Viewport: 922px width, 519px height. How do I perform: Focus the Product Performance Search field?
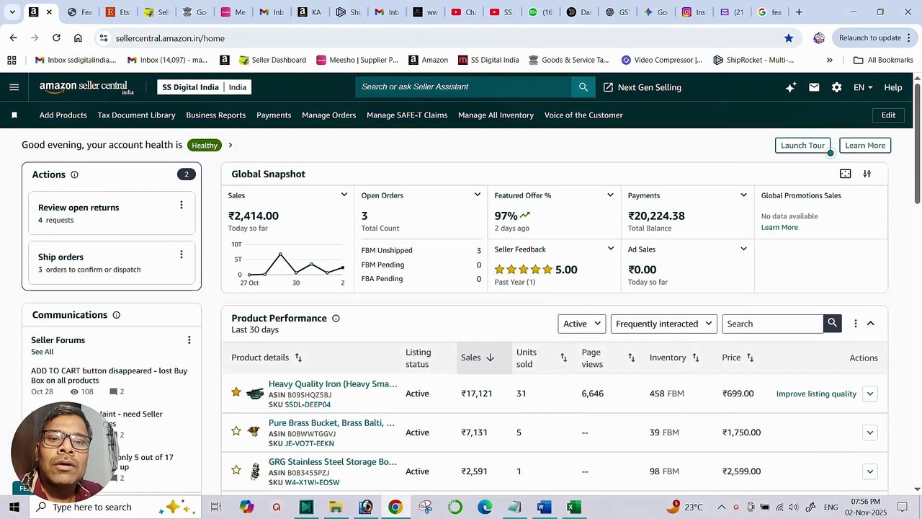[x=773, y=324]
